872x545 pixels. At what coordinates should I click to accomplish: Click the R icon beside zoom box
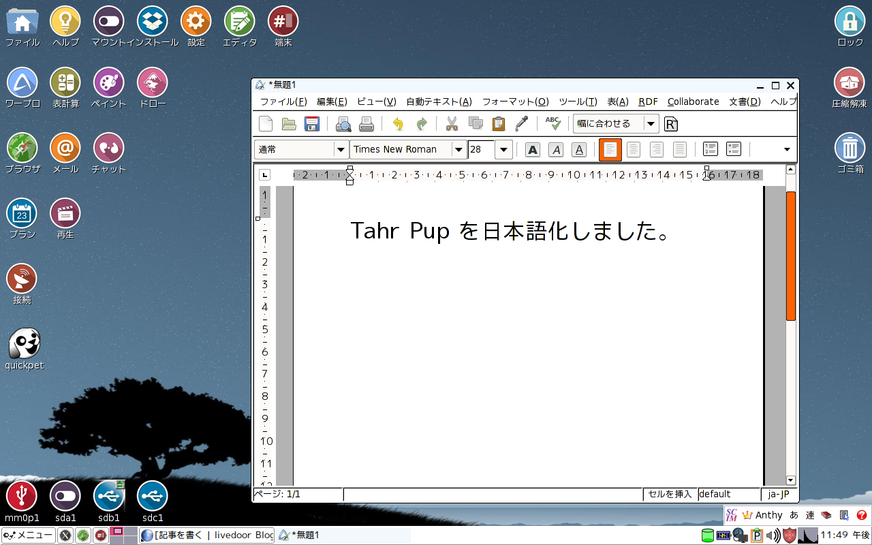coord(671,124)
